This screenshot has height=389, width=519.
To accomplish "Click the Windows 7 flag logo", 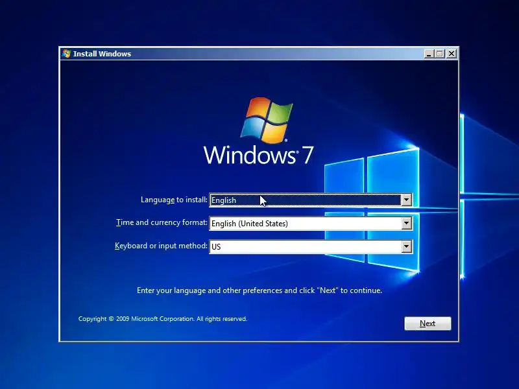I will 267,120.
